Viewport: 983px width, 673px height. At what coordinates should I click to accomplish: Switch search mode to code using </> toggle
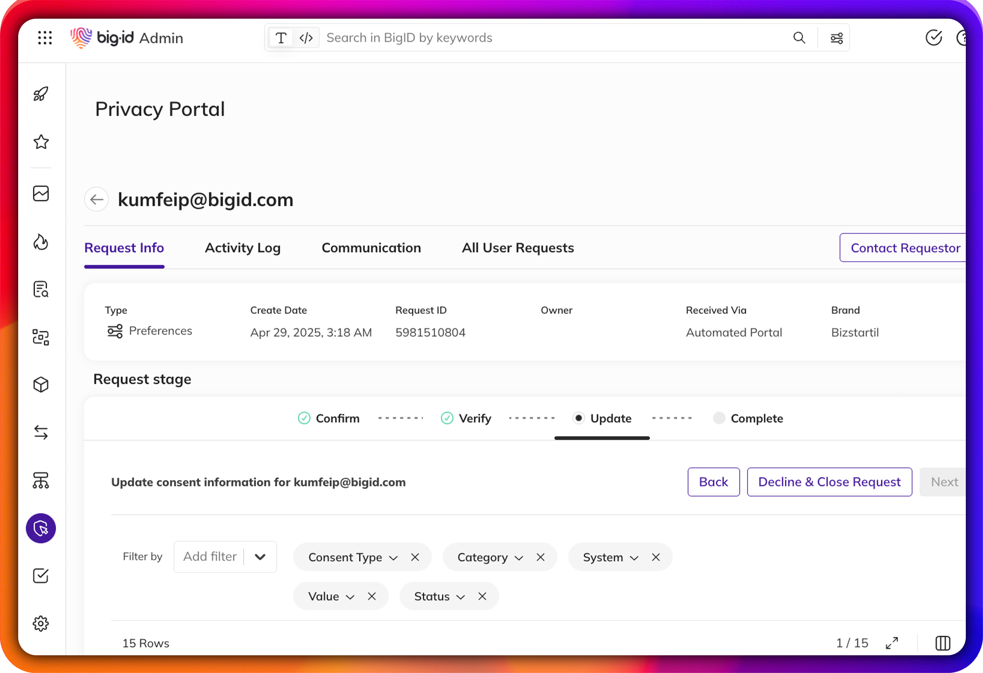[x=306, y=37]
